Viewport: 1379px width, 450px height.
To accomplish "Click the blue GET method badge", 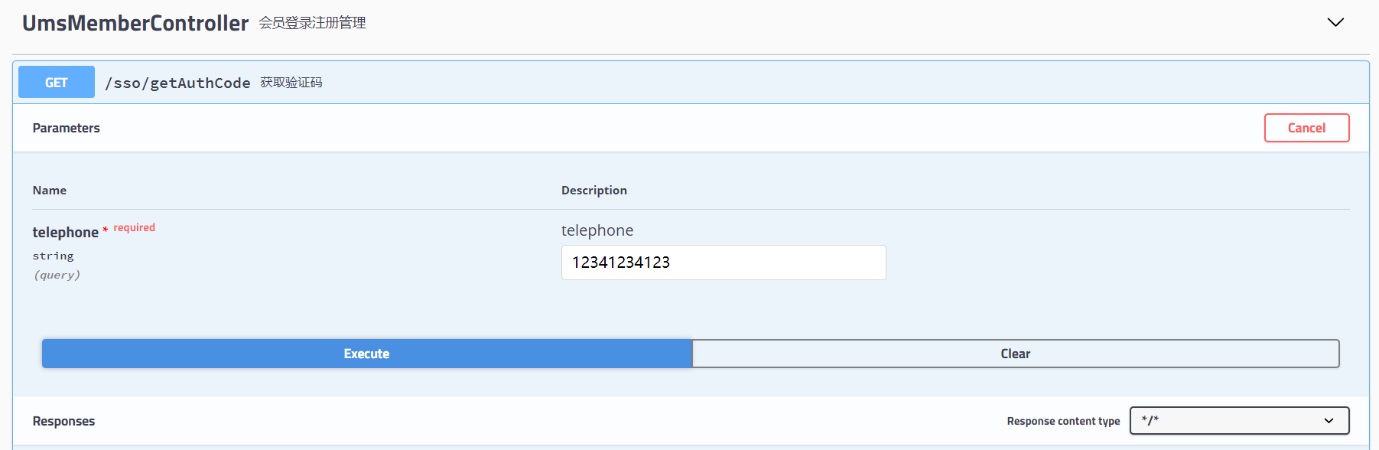I will [57, 83].
